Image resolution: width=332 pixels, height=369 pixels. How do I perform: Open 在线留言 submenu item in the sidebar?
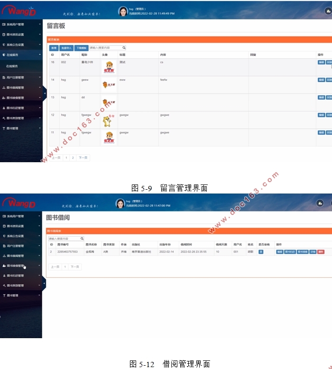tap(12, 66)
